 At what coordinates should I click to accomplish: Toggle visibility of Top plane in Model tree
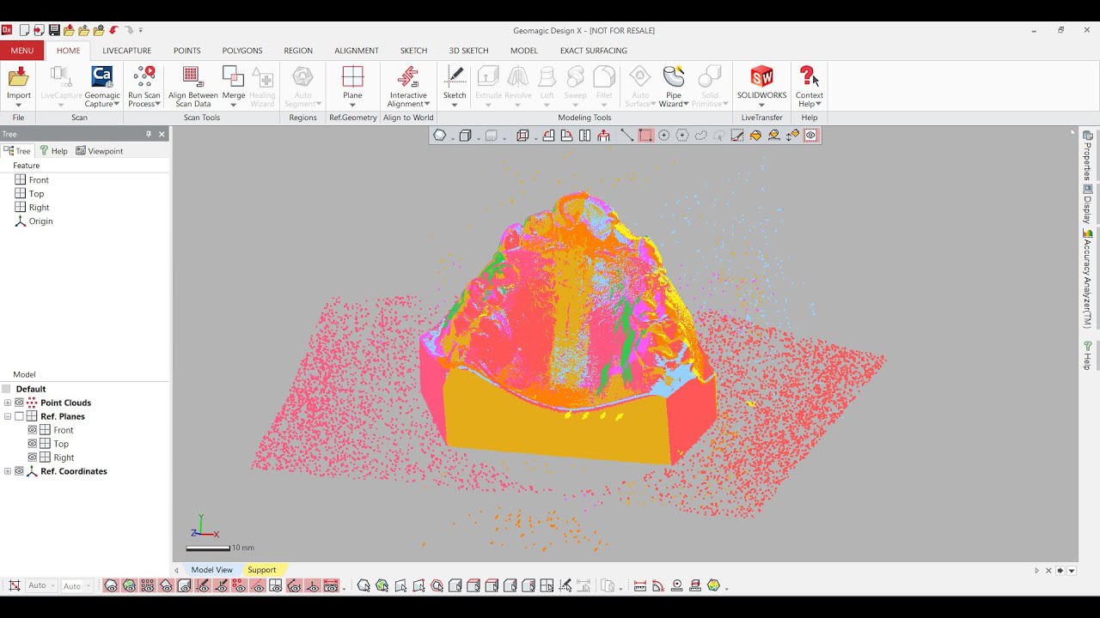(x=33, y=444)
